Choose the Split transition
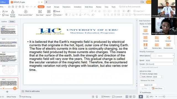Screen dimensions: 177x99 [x=145, y=46]
